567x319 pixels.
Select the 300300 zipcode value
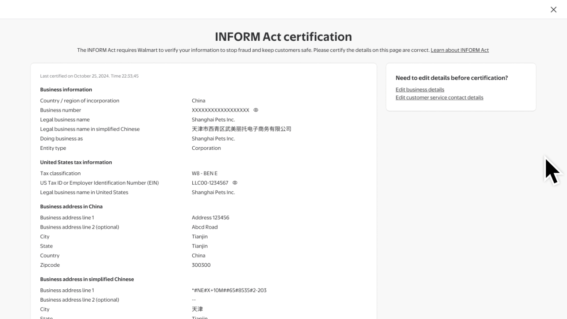[201, 265]
